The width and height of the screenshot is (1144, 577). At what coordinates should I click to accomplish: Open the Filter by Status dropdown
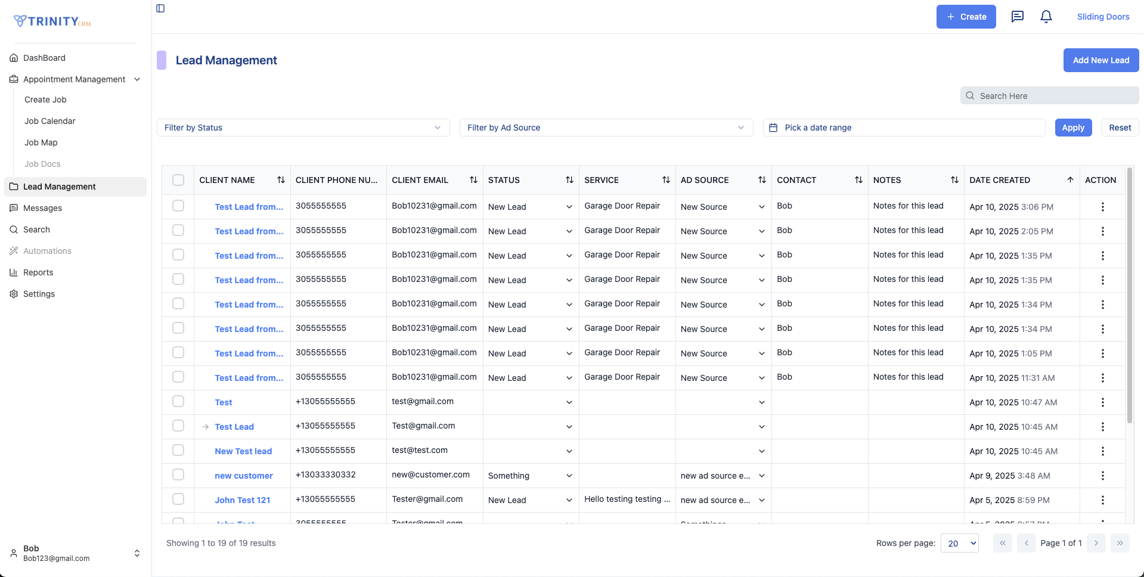[303, 128]
